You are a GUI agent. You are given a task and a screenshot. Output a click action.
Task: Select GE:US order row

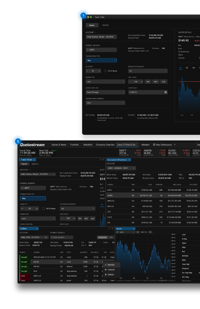[67, 262]
